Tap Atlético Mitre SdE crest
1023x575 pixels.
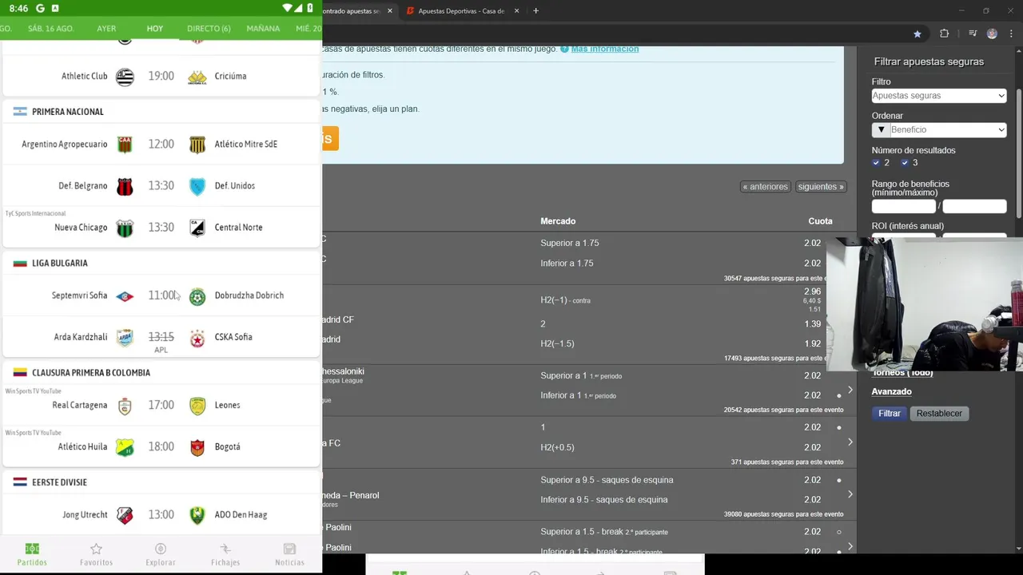197,145
